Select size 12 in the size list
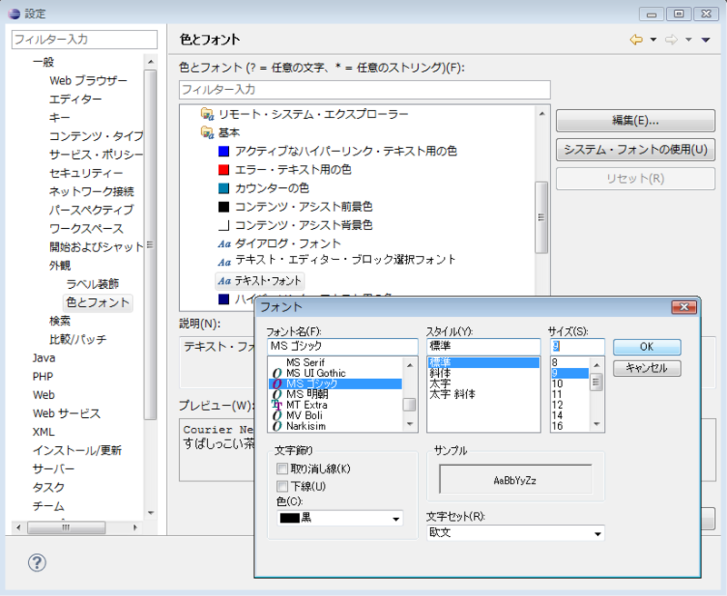Image resolution: width=727 pixels, height=596 pixels. point(557,405)
